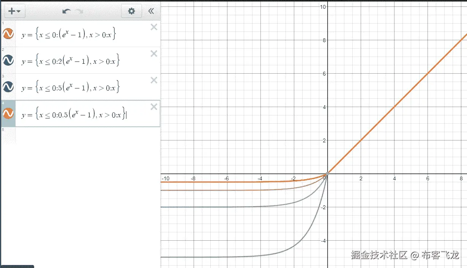467x268 pixels.
Task: Toggle visibility of expression 3 curve
Action: (8, 87)
